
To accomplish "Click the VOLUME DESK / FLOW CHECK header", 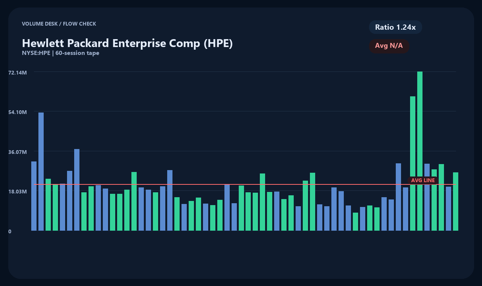I will (59, 24).
